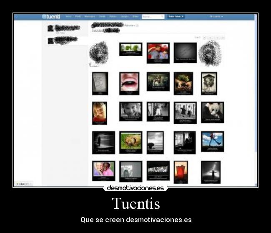
Task: Open the zipped mouth poster thumbnail
Action: pos(129,84)
